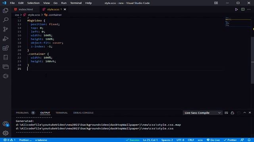Open the Edit menu
This screenshot has width=254, height=142.
pos(21,3)
